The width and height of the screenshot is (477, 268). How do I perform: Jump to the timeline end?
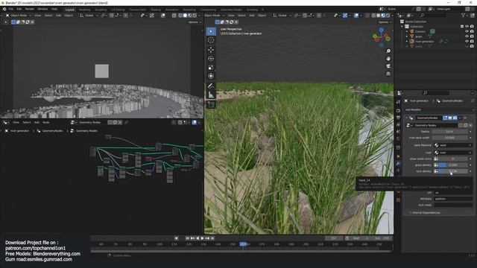(212, 238)
